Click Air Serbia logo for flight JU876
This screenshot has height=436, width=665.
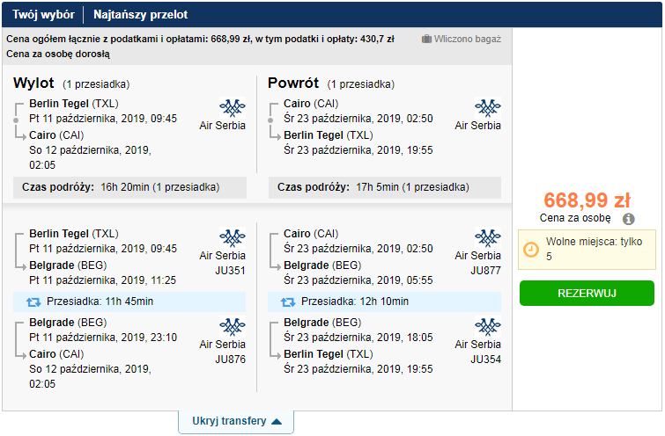pyautogui.click(x=233, y=326)
